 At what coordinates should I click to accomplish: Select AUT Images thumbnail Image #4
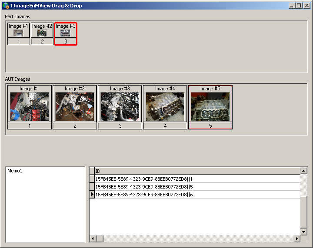165,107
